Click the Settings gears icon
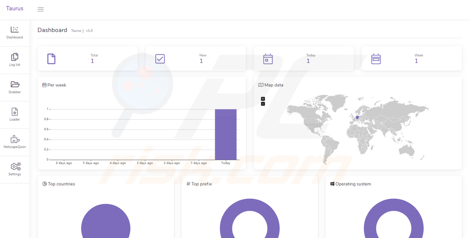470x238 pixels. point(15,166)
